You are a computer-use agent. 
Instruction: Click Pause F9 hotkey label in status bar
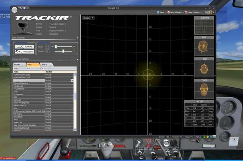tap(189, 137)
